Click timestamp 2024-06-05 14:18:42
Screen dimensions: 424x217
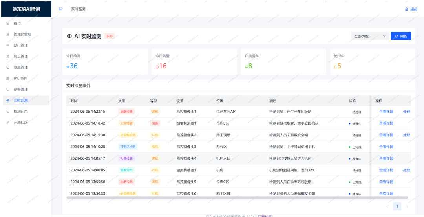tap(88, 123)
